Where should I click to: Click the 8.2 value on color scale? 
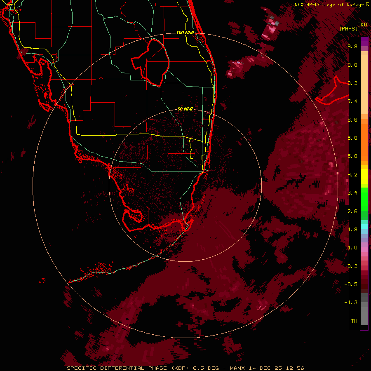(352, 83)
